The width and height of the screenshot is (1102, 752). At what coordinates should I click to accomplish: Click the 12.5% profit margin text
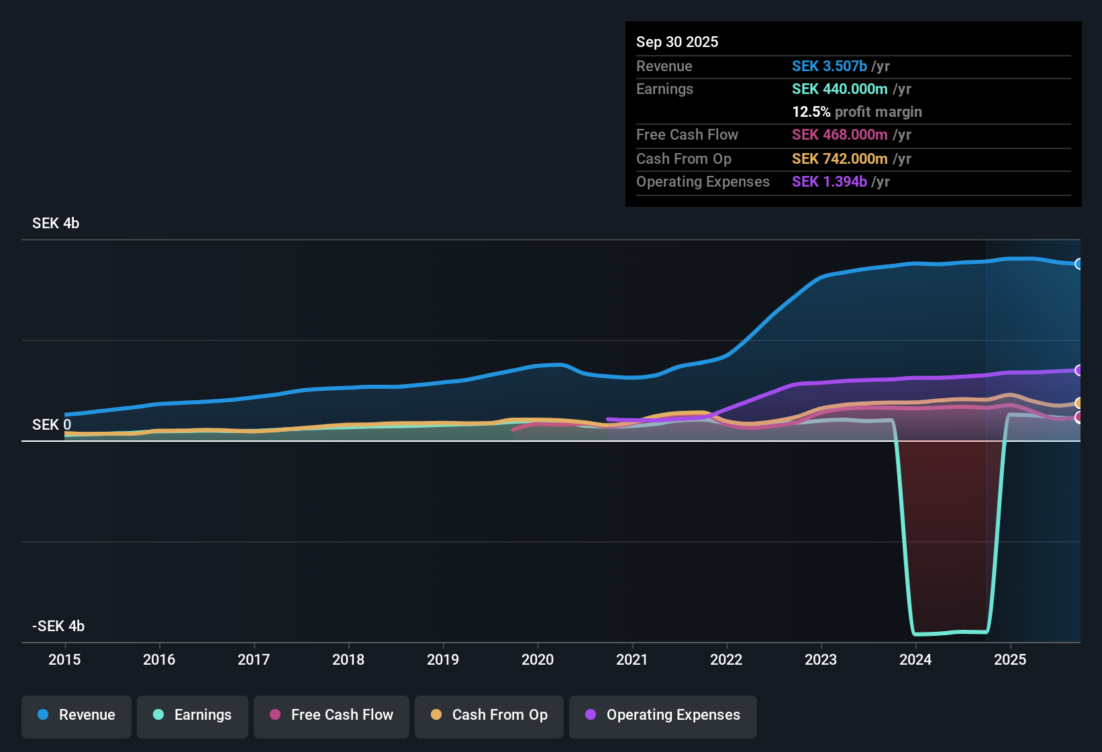pos(857,111)
